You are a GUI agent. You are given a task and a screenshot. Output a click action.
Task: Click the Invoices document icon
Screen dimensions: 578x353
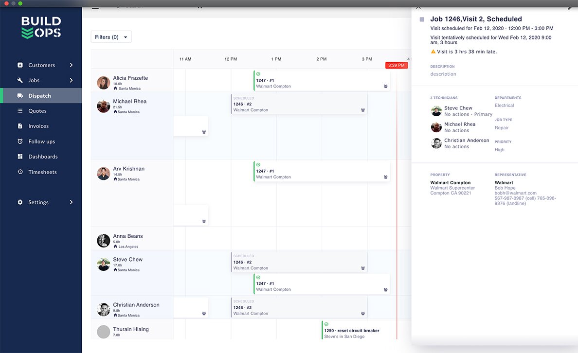[x=20, y=126]
